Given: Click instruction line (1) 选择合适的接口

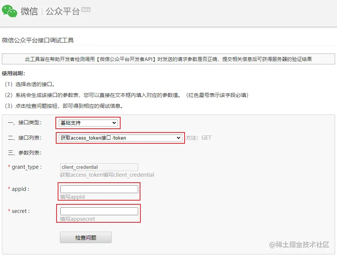Looking at the screenshot, I should [30, 84].
